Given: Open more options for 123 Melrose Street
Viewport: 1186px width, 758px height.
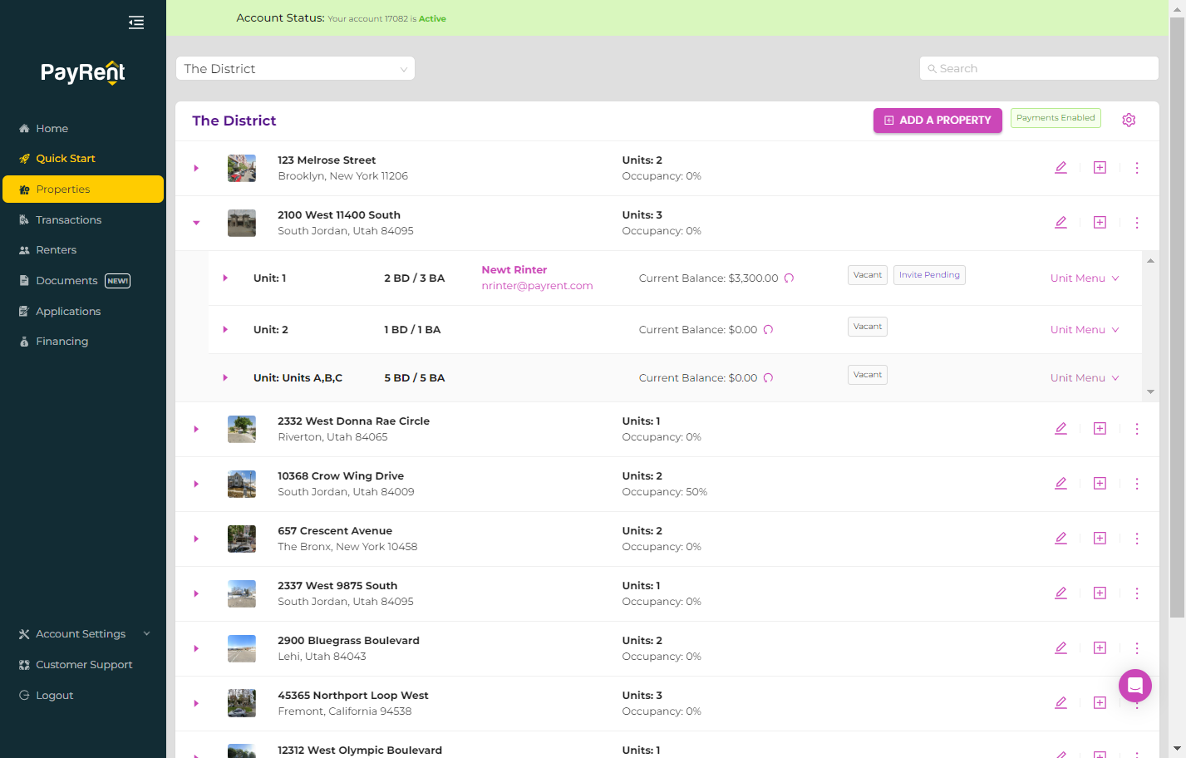Looking at the screenshot, I should (1137, 168).
